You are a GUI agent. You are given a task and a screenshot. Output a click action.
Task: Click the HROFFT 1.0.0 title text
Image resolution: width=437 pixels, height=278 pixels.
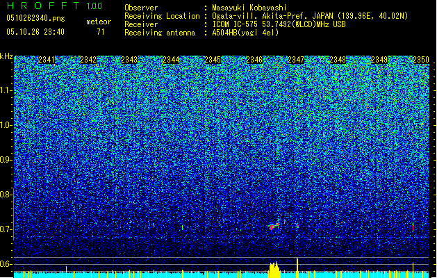pos(55,6)
